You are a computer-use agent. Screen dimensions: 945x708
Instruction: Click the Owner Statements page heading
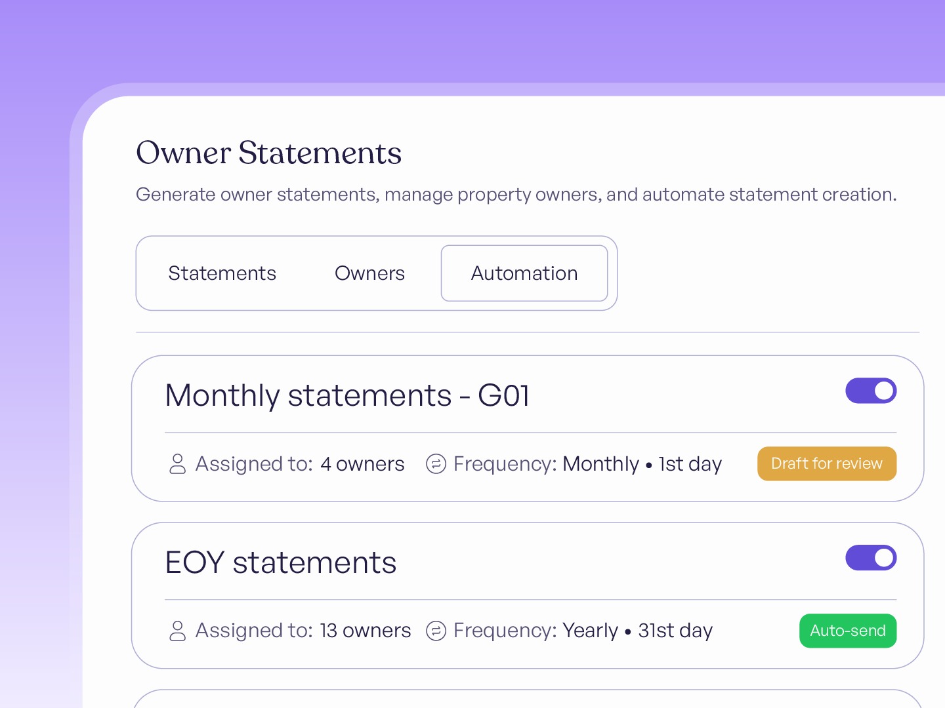[268, 153]
